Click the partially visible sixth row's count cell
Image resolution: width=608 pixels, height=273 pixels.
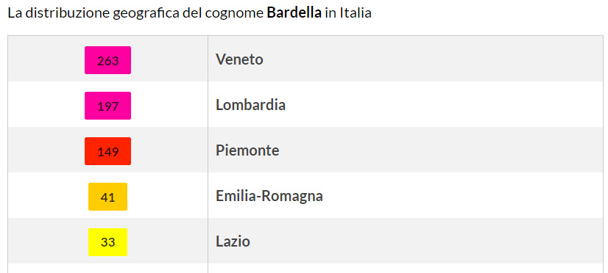pyautogui.click(x=107, y=269)
